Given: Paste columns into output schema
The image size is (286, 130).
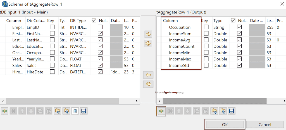Looking at the screenshot, I should 205,111.
